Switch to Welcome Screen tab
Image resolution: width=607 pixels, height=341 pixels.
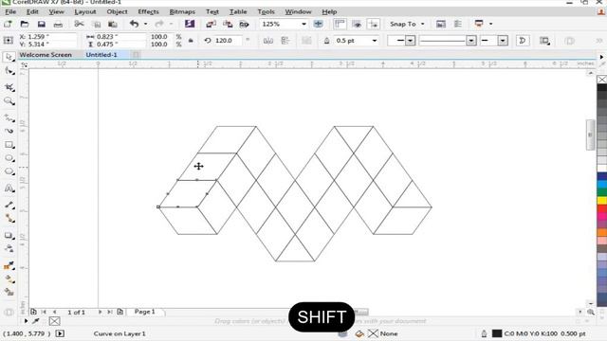tap(46, 55)
